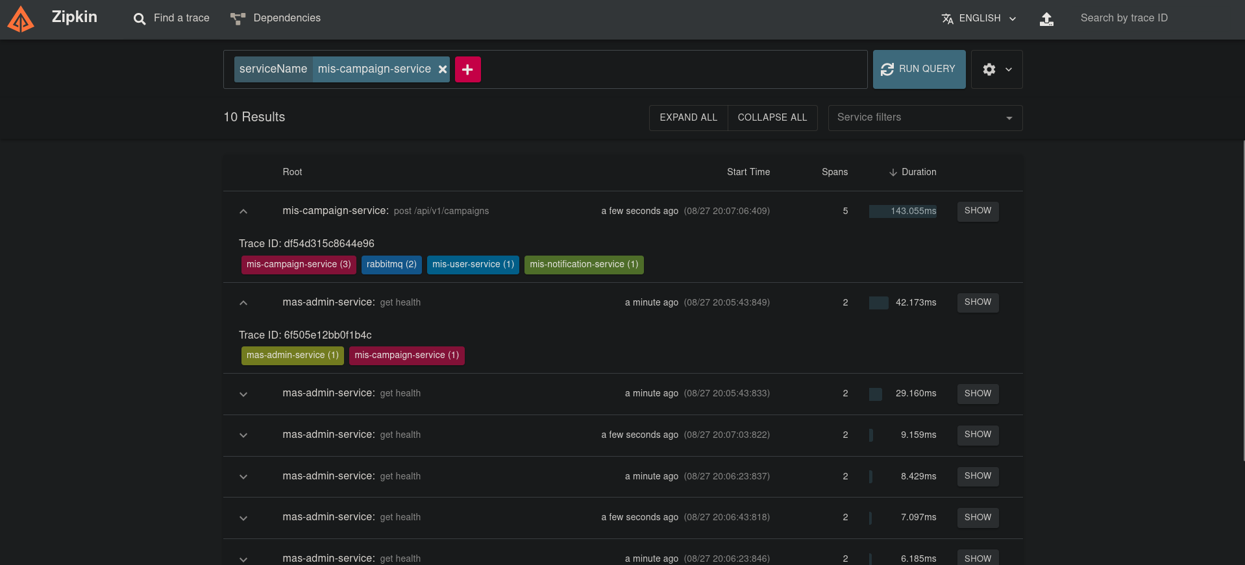Show the 8.429ms trace
The image size is (1245, 565).
click(978, 476)
